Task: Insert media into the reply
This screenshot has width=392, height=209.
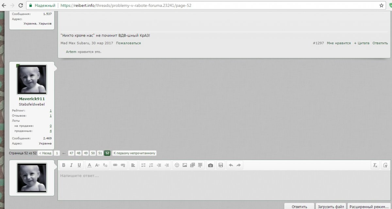Action: pos(192,165)
